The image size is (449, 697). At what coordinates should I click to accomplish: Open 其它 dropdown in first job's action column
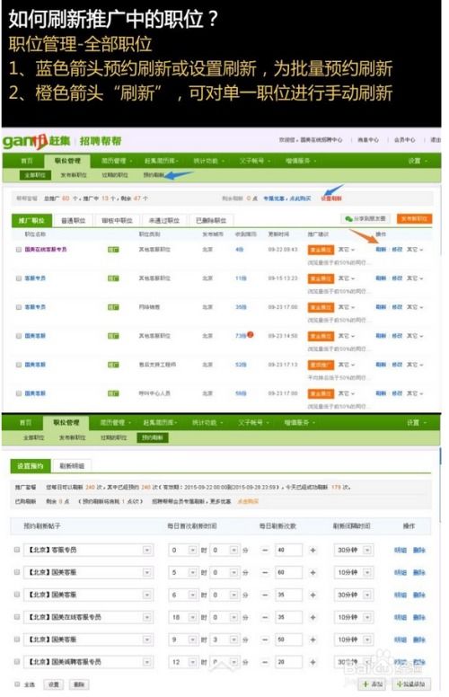point(415,250)
